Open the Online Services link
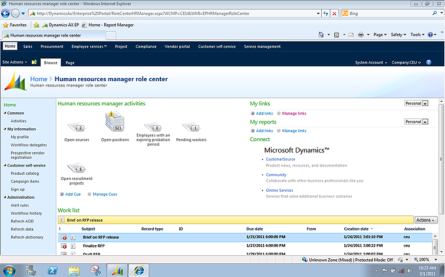This screenshot has width=445, height=277. (279, 191)
